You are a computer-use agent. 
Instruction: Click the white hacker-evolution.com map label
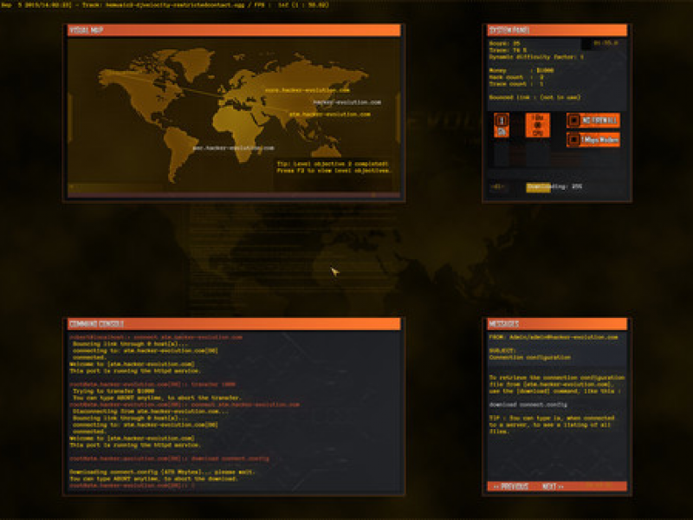pos(347,102)
